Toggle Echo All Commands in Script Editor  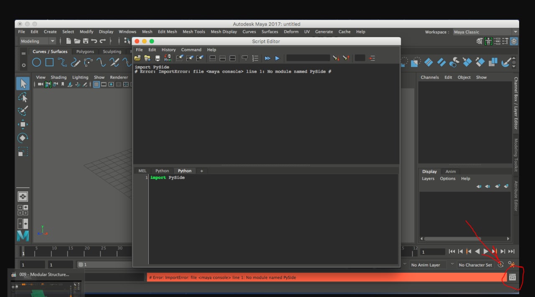(245, 58)
